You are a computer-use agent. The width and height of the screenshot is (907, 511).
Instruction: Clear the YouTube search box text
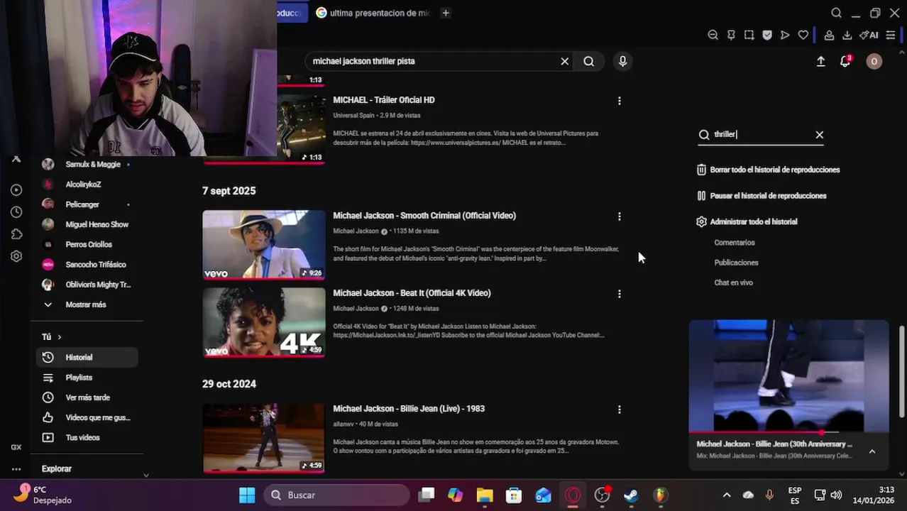coord(565,61)
